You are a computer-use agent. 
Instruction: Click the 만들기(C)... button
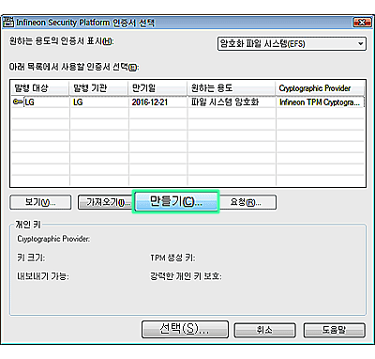pos(176,202)
